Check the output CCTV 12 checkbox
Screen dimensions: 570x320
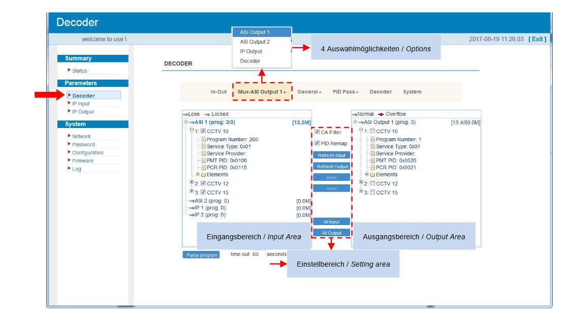372,183
